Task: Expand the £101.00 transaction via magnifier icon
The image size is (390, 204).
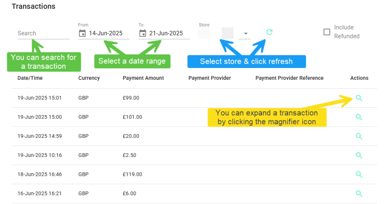Action: click(x=359, y=117)
